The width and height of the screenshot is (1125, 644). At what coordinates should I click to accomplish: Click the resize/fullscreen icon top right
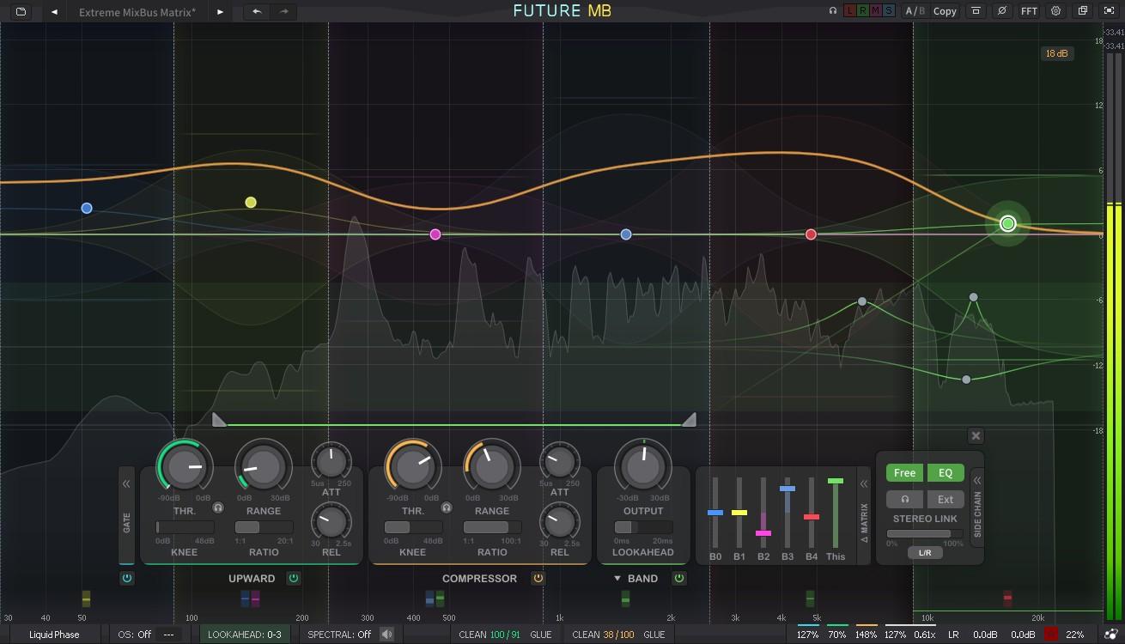tap(1109, 10)
